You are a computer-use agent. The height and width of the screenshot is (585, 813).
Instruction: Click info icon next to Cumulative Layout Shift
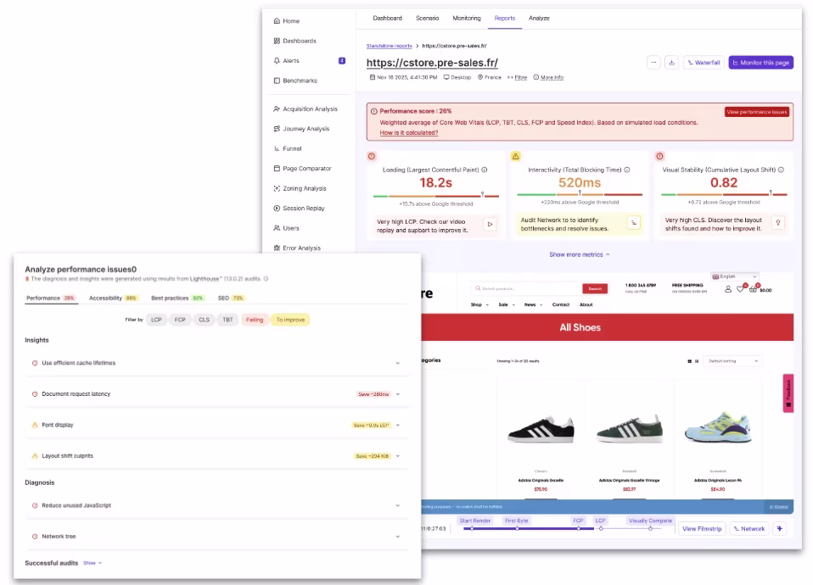pyautogui.click(x=781, y=170)
